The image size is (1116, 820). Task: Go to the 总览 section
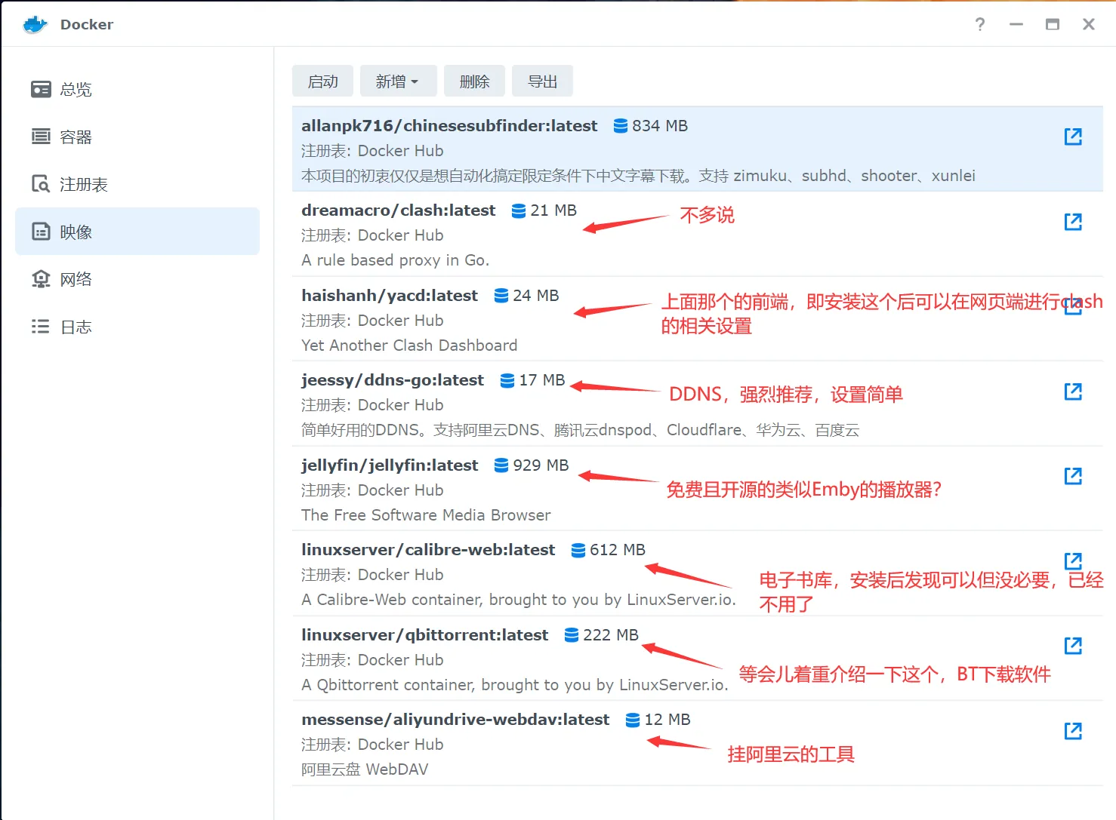point(137,90)
